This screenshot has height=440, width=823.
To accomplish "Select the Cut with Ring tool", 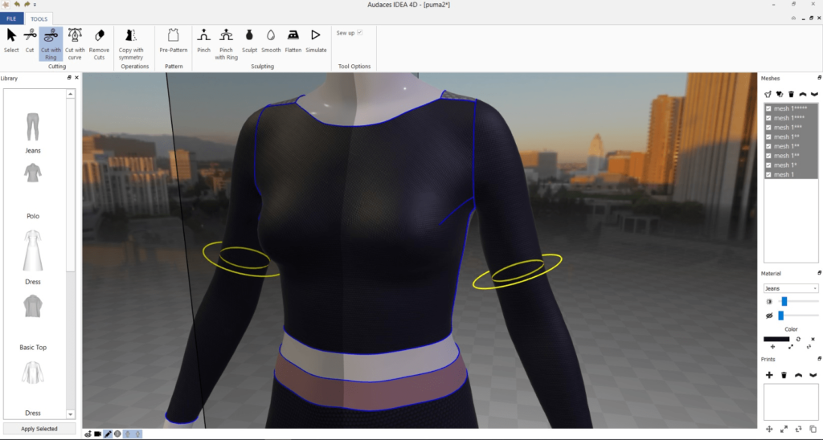I will (51, 44).
